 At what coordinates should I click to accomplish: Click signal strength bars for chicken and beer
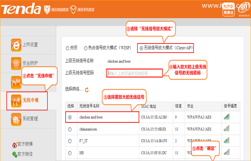pyautogui.click(x=227, y=117)
